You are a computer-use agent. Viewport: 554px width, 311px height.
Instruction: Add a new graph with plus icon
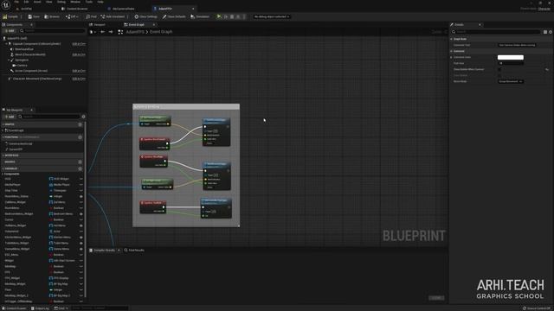point(80,124)
